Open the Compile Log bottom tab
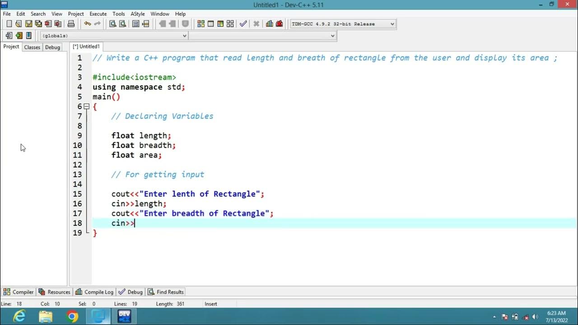This screenshot has height=325, width=578. (x=94, y=292)
